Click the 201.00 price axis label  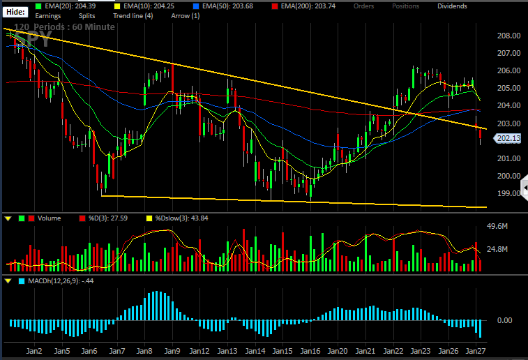pyautogui.click(x=508, y=158)
